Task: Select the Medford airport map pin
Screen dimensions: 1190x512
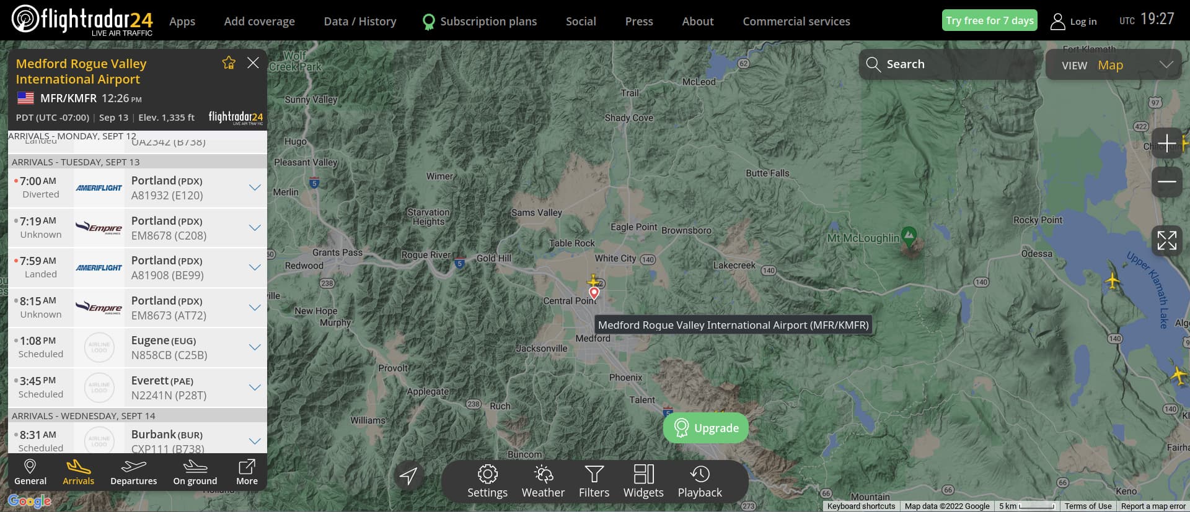Action: pyautogui.click(x=594, y=293)
